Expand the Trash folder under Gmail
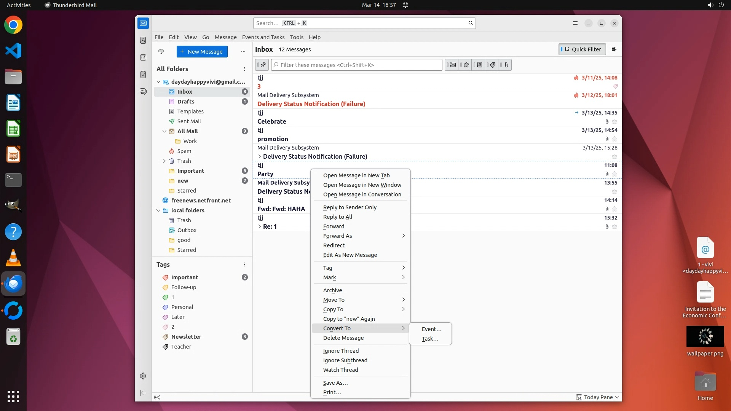 pos(164,161)
